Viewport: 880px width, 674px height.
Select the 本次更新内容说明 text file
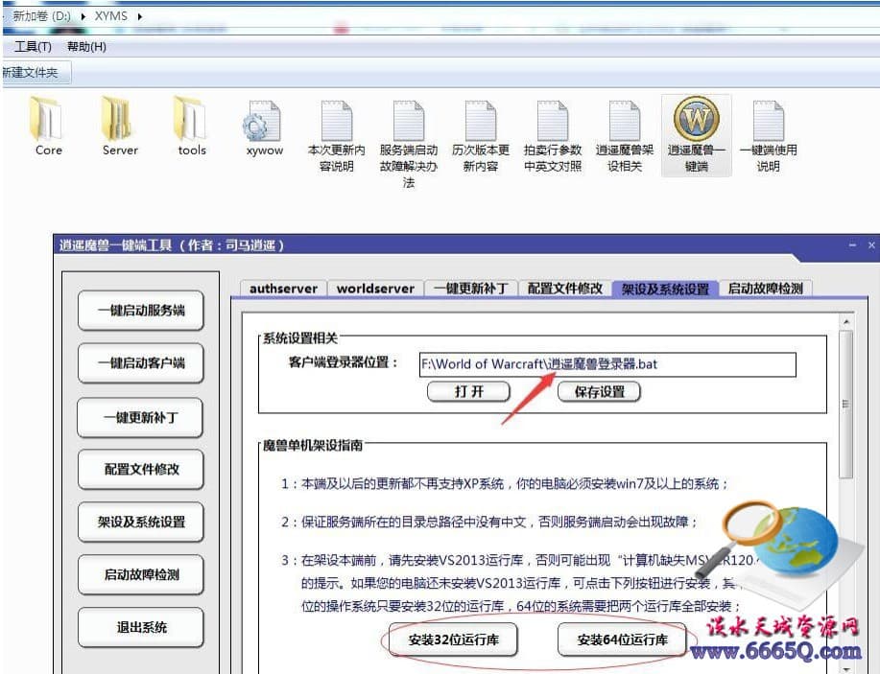coord(336,135)
